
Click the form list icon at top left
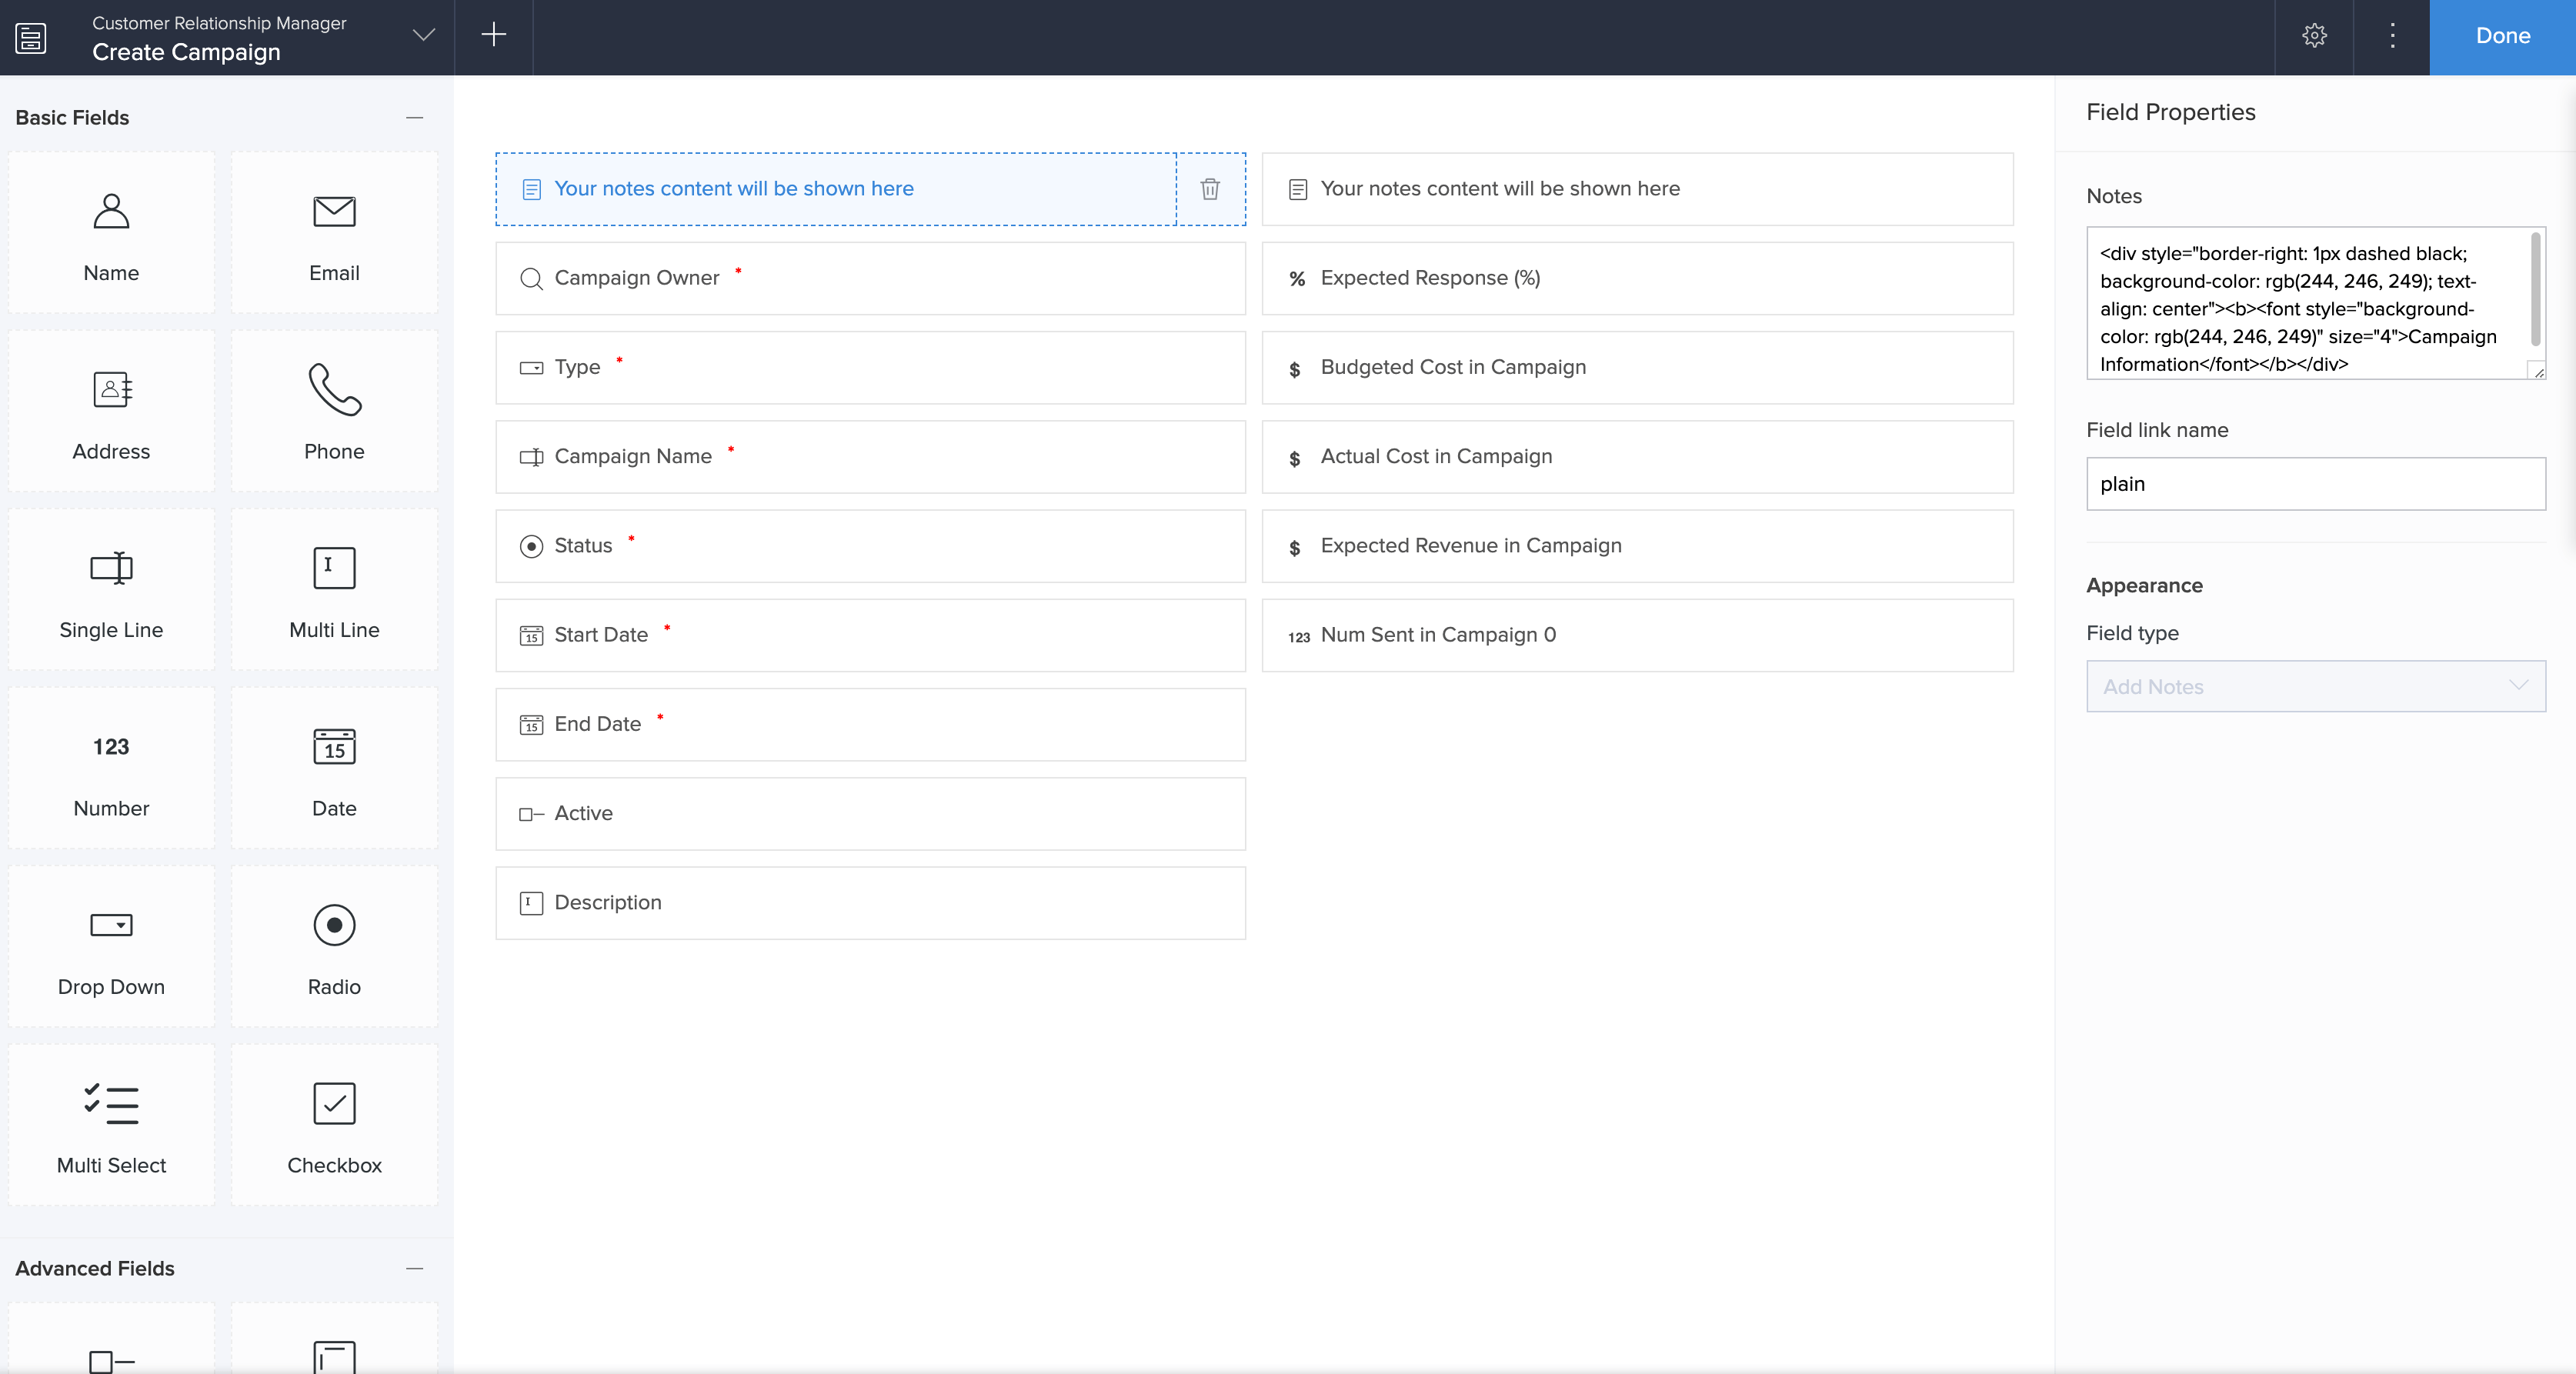coord(31,38)
